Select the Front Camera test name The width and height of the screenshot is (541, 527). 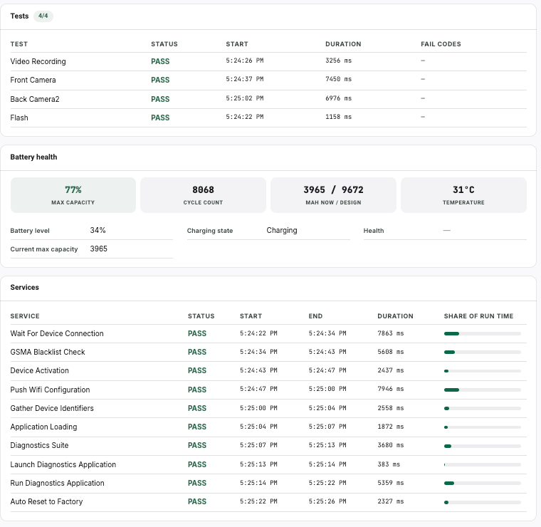pyautogui.click(x=33, y=80)
